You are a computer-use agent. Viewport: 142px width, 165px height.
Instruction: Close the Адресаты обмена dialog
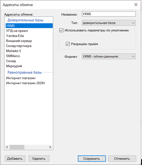(136, 5)
